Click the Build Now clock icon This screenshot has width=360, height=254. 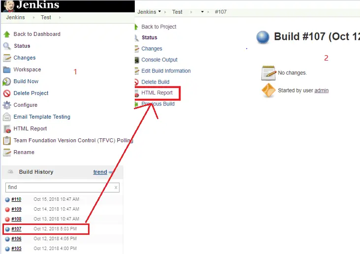tap(7, 82)
